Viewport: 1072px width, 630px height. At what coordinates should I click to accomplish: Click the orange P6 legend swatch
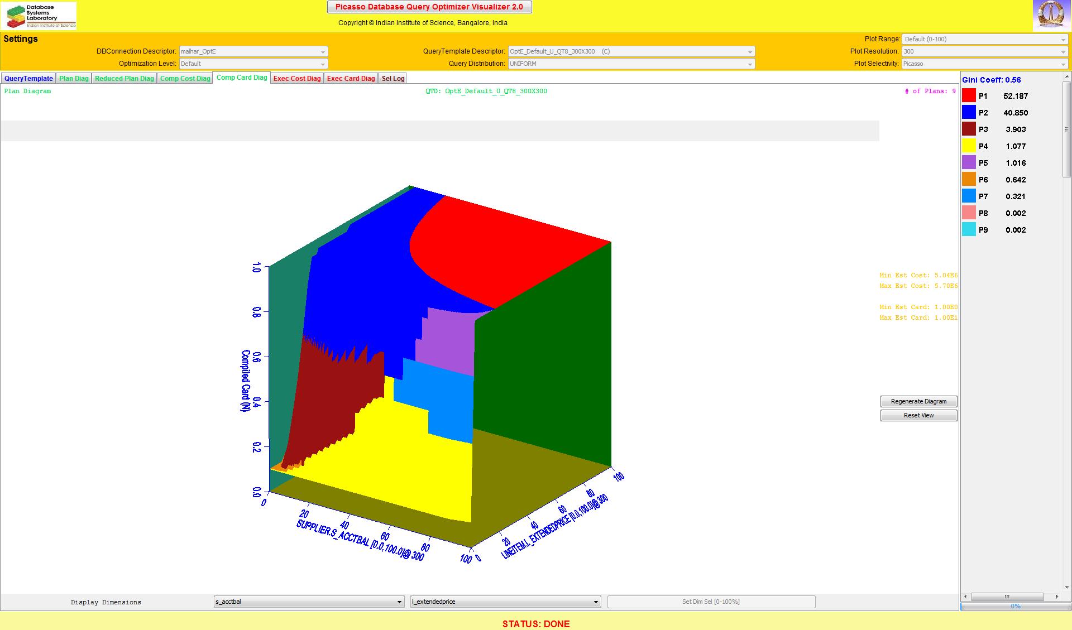[x=969, y=179]
